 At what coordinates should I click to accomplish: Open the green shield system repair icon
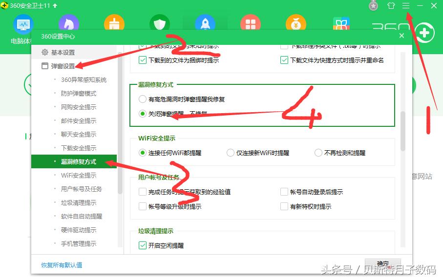(160, 22)
